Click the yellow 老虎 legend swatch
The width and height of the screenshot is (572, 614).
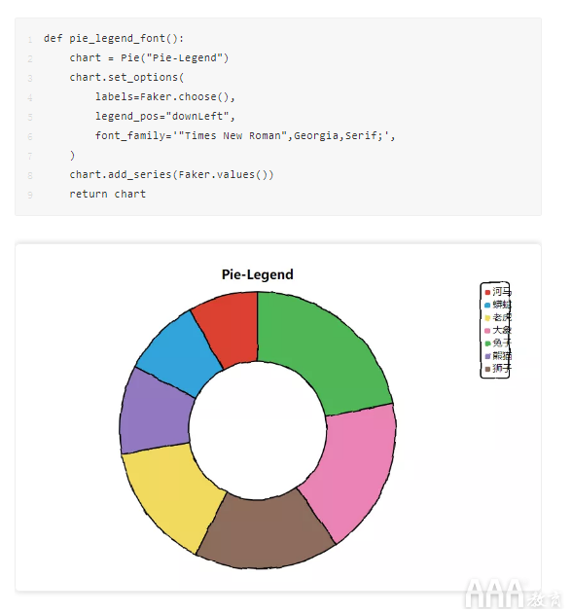[487, 317]
